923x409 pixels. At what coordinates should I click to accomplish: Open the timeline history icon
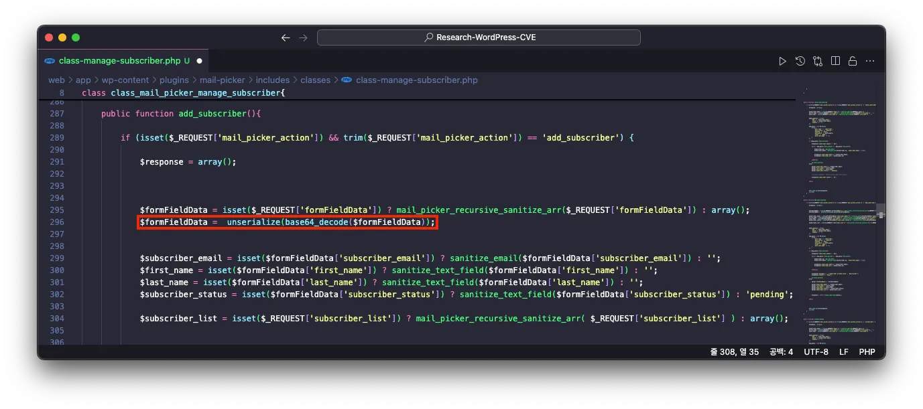pyautogui.click(x=800, y=61)
